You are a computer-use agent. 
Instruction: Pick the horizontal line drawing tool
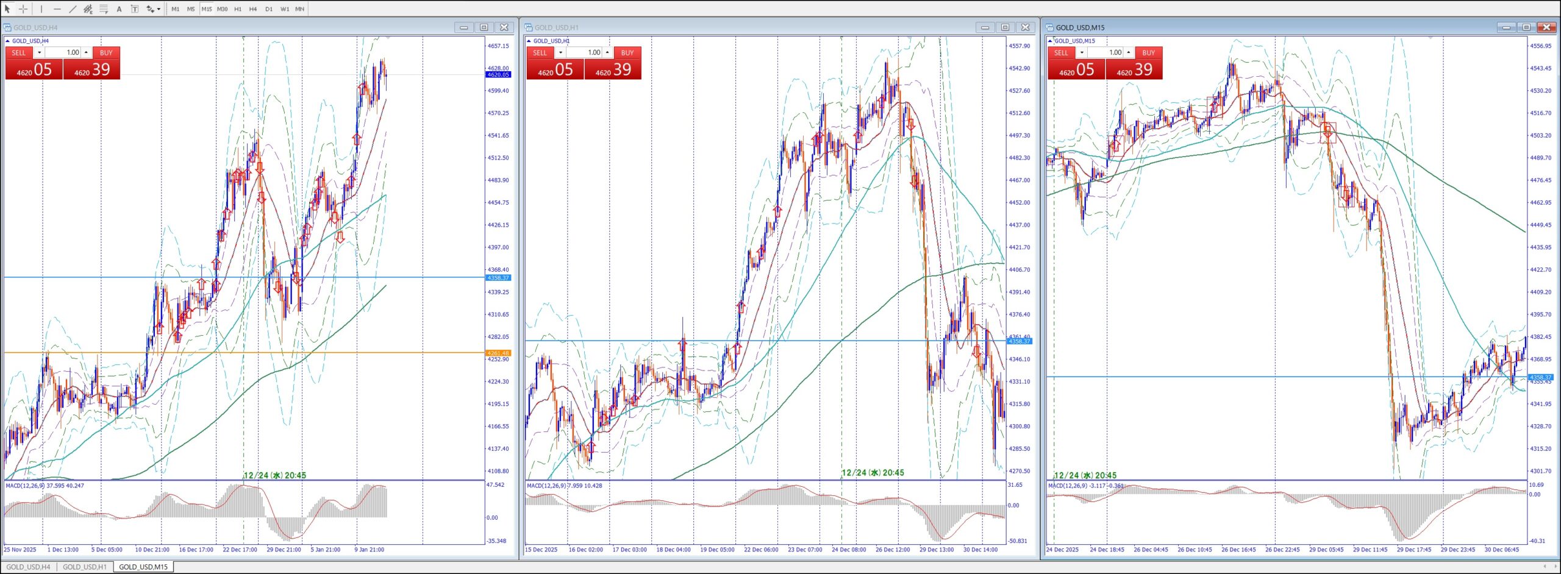point(57,9)
